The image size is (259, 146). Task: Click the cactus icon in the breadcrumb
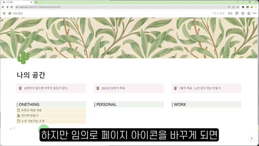[10, 13]
